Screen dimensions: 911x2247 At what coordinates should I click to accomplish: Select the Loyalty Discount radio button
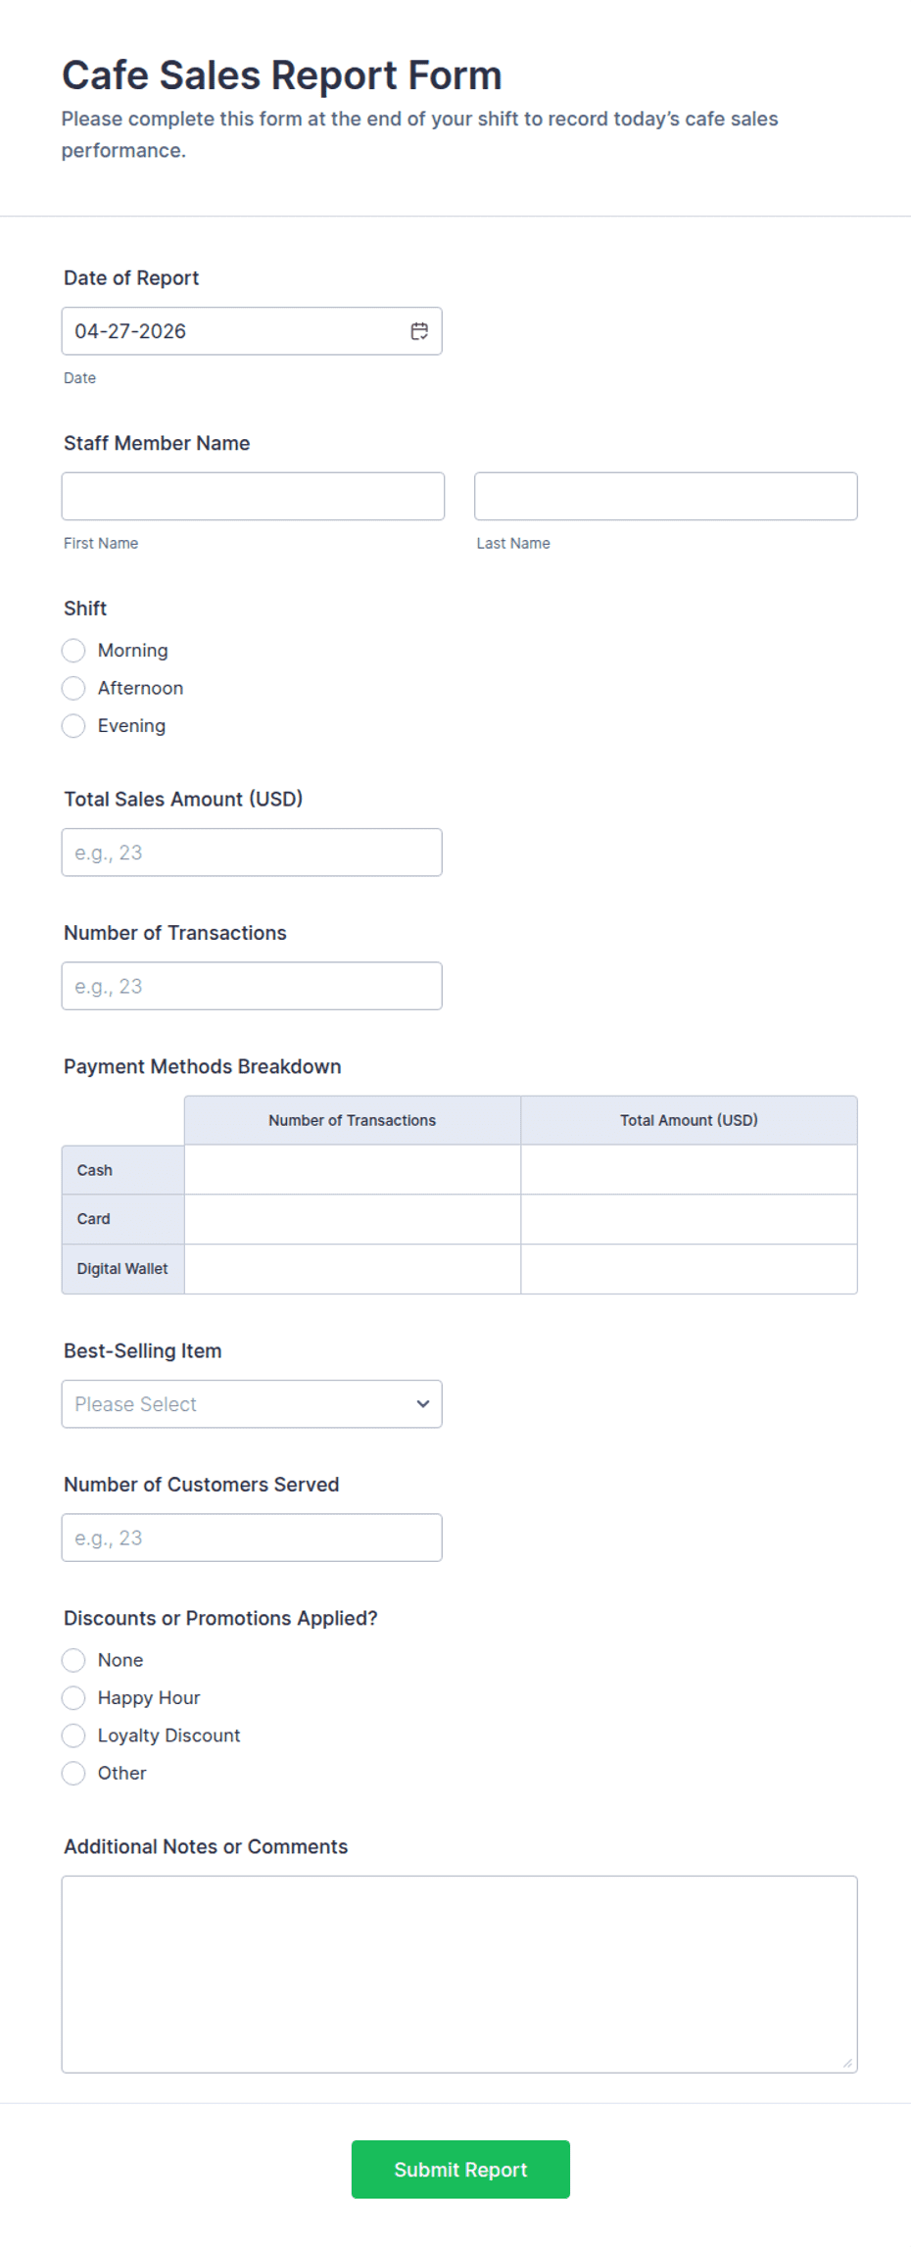tap(73, 1735)
